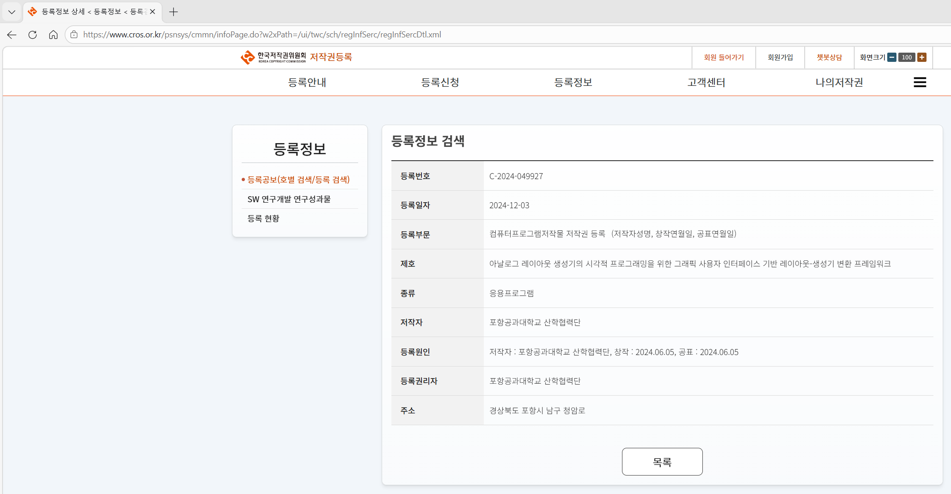Select SW 연구개발 연구성과물 in sidebar
The height and width of the screenshot is (494, 951).
point(289,199)
